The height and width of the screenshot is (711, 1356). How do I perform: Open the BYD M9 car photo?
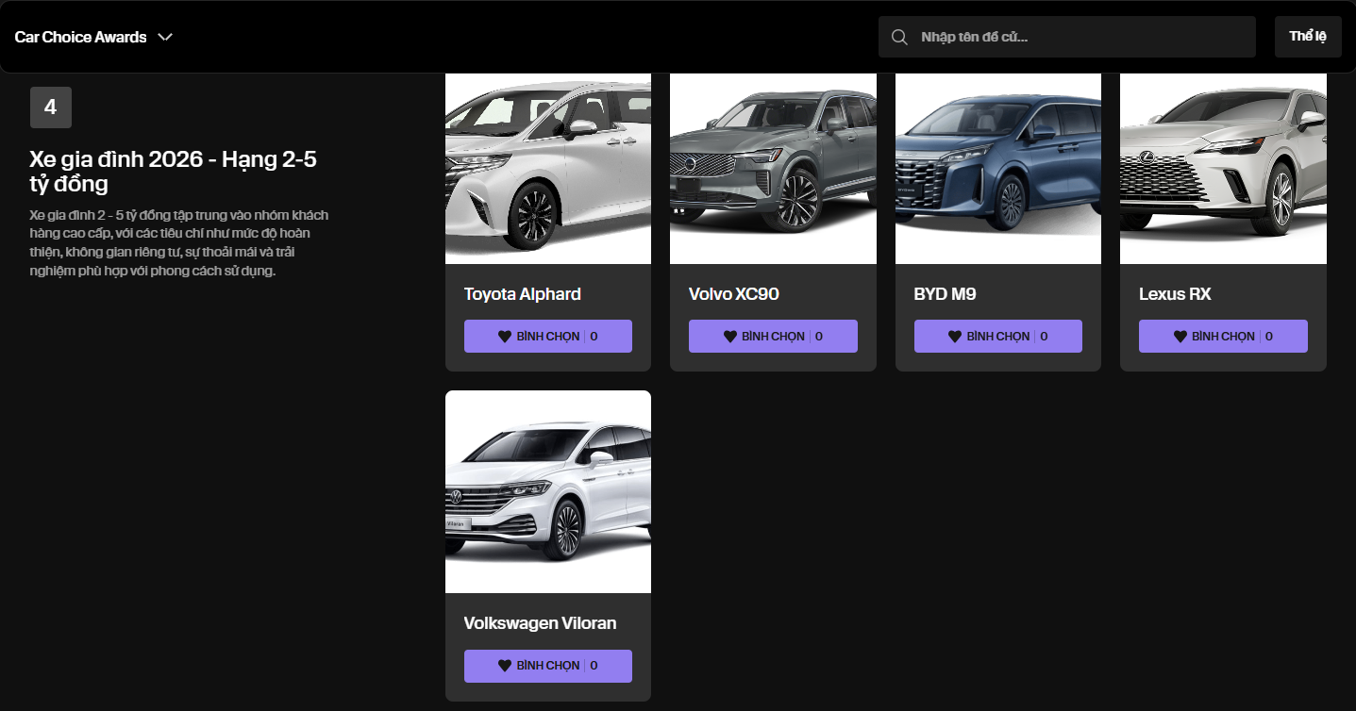pyautogui.click(x=998, y=168)
